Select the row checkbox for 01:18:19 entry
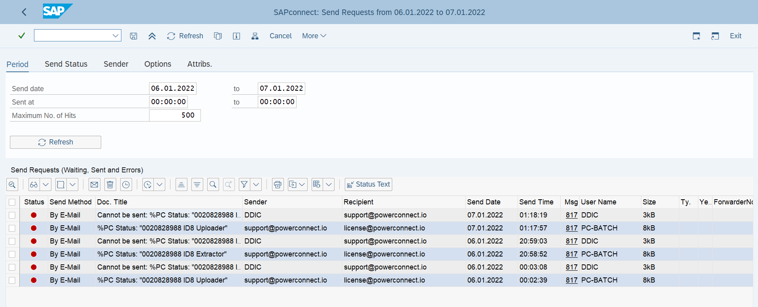The height and width of the screenshot is (307, 758). coord(12,215)
